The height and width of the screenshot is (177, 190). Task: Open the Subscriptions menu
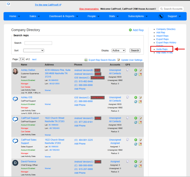pos(138,16)
